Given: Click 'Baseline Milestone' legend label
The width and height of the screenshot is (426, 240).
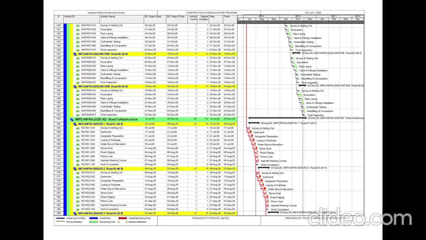Looking at the screenshot, I should click(137, 222).
